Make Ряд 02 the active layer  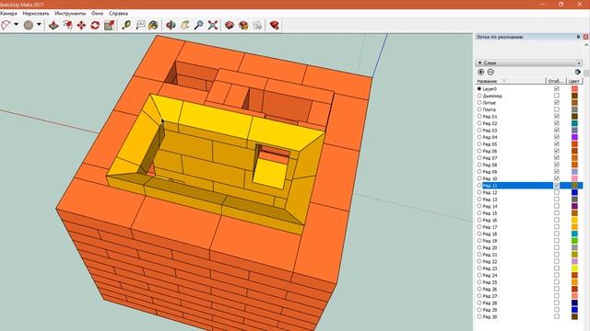click(479, 123)
